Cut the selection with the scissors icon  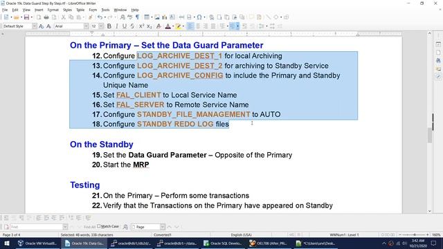64,17
